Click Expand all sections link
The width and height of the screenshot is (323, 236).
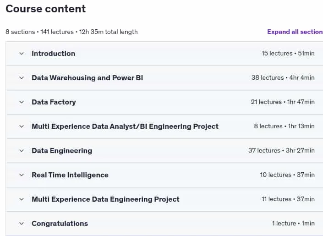tap(295, 32)
